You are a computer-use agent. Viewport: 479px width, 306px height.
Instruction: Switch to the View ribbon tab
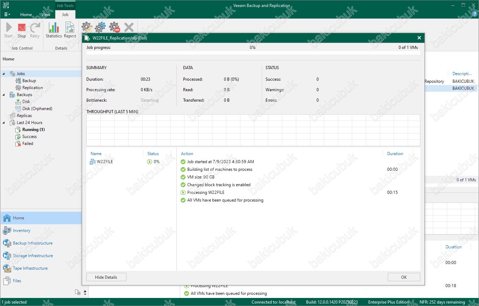(46, 15)
